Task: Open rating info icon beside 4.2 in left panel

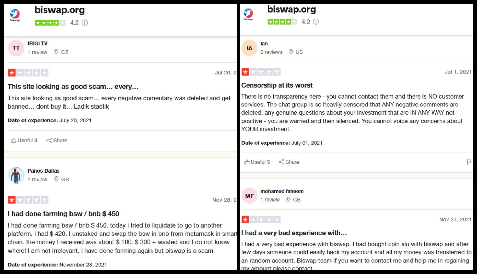Action: (x=85, y=23)
